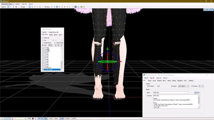Check the '30 tail5' material checkbox
The image size is (214, 120).
coord(43,59)
